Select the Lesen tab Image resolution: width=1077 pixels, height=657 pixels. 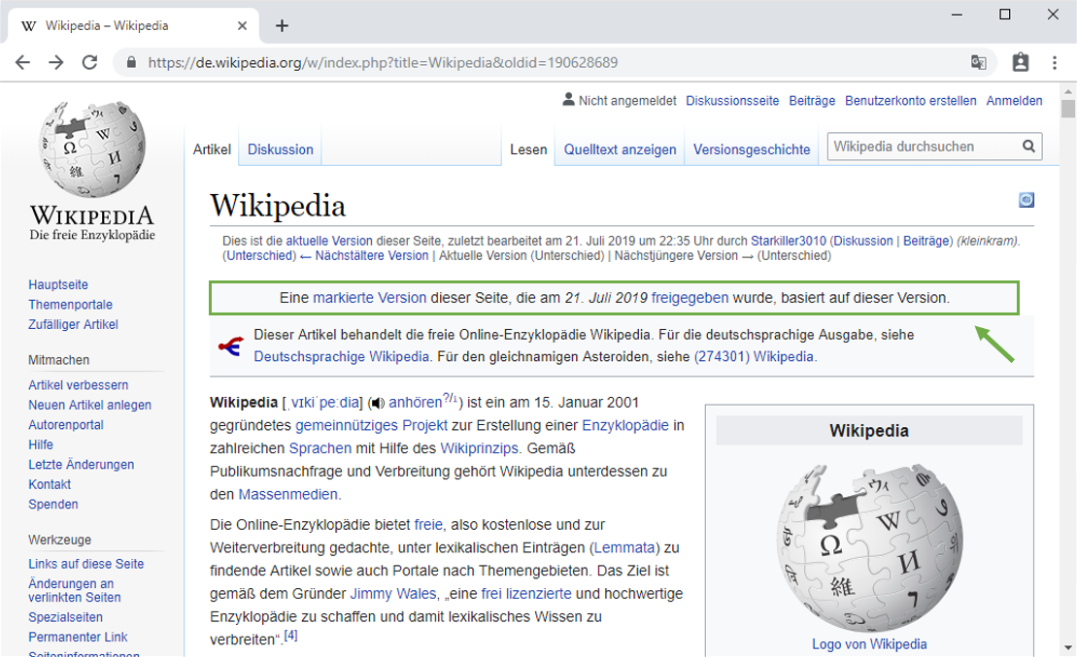coord(528,149)
